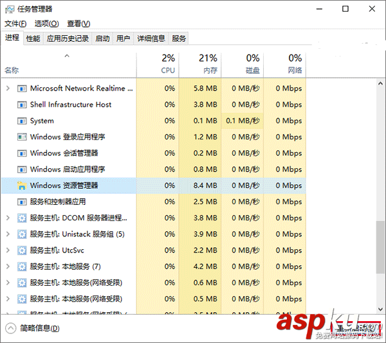Viewport: 386px width, 343px height.
Task: Click the 8.4 MB memory value
Action: point(205,186)
